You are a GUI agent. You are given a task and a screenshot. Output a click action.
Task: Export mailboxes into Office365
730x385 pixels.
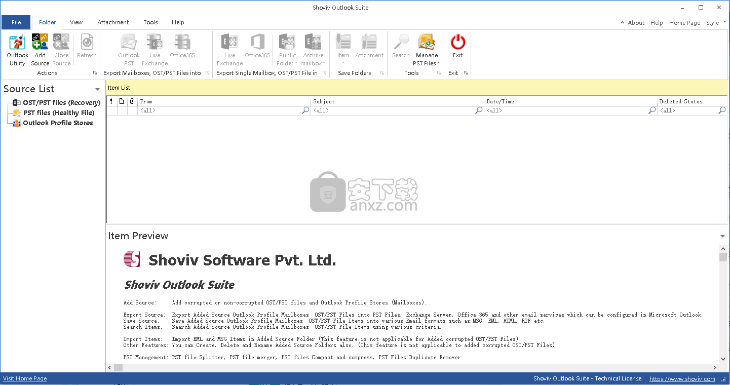click(x=182, y=47)
